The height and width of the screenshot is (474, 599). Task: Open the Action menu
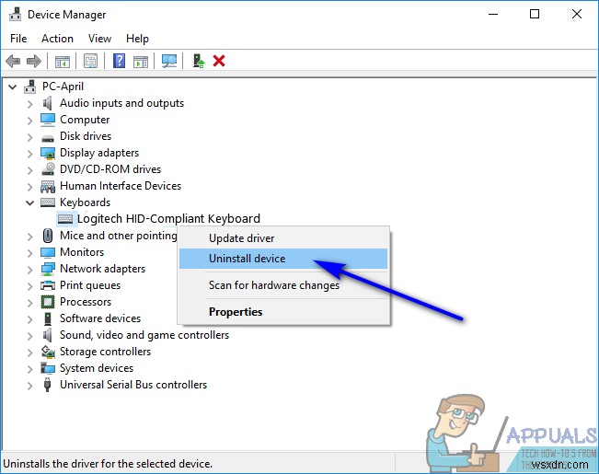tap(57, 39)
